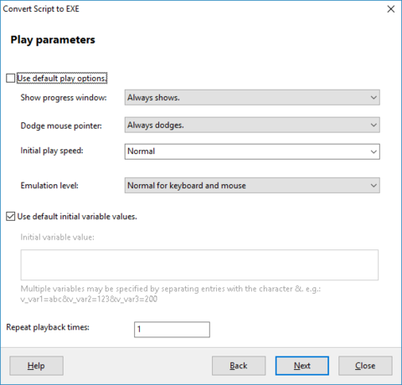Screen dimensions: 402x385
Task: Click the chevron next to 'Normal' play speed
Action: [374, 151]
